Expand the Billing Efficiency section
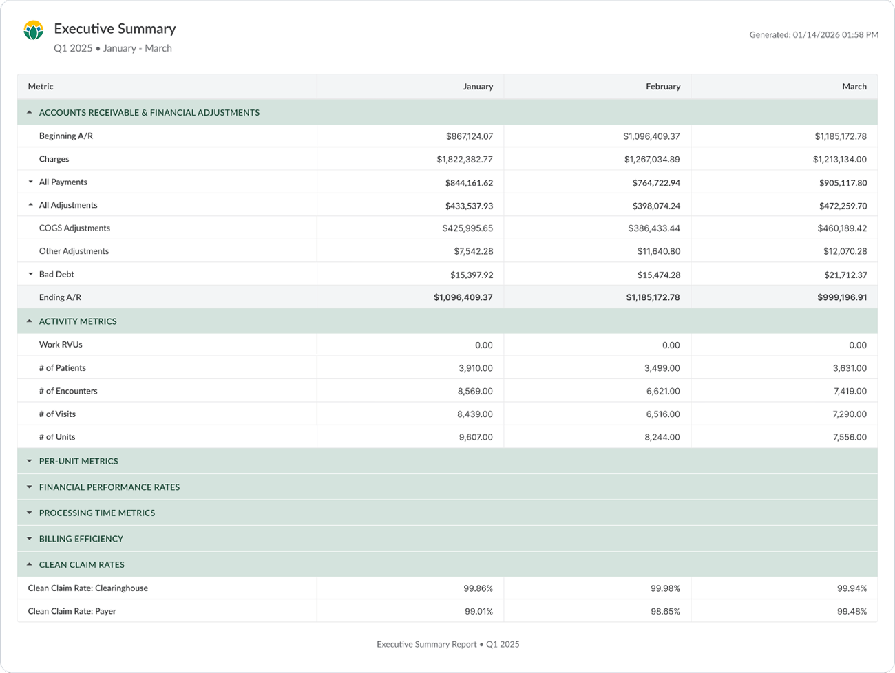Screen dimensions: 895x673 pos(30,539)
